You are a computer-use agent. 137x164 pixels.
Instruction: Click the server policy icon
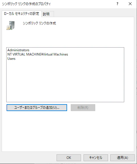[11, 25]
